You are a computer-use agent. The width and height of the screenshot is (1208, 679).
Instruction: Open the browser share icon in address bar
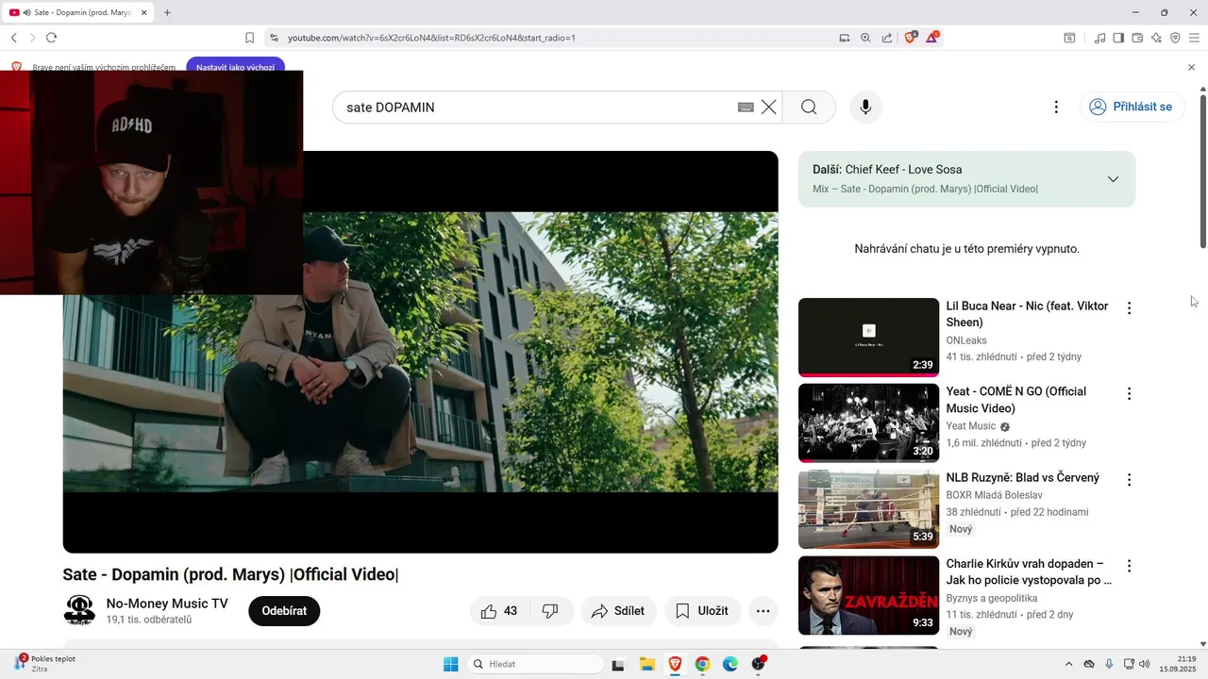[x=887, y=38]
